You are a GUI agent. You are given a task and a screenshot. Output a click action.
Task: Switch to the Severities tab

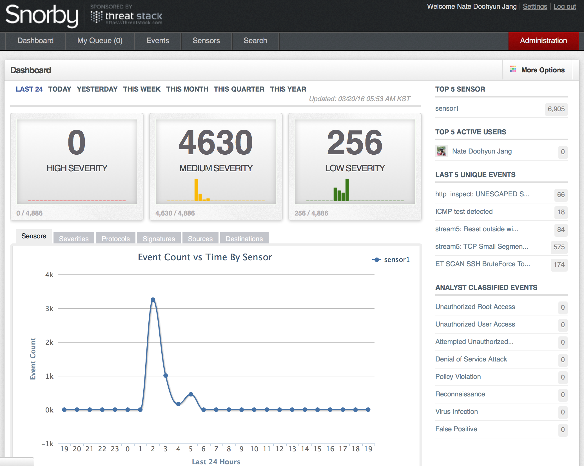(x=74, y=239)
